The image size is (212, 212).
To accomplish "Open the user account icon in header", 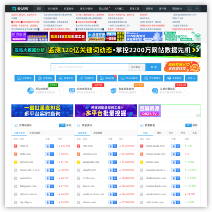I will click(x=197, y=9).
